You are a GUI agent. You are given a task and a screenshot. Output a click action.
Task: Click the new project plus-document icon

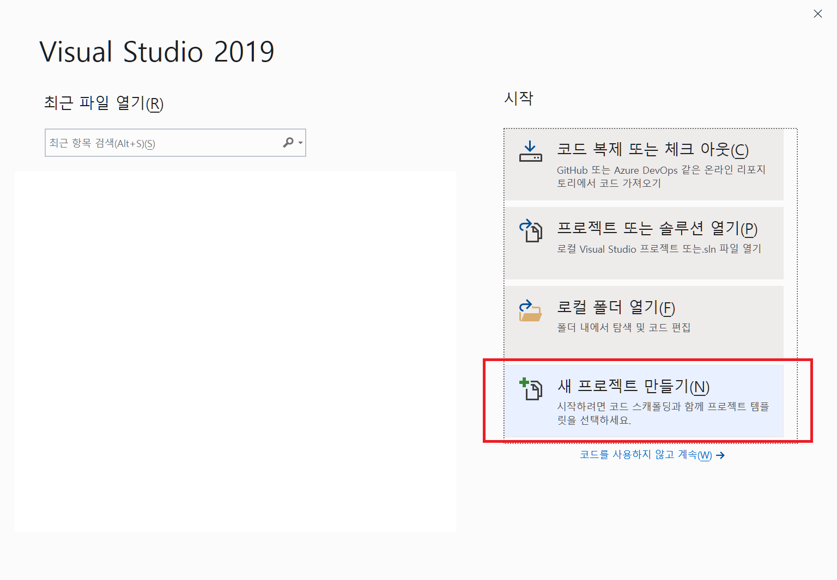(x=530, y=389)
